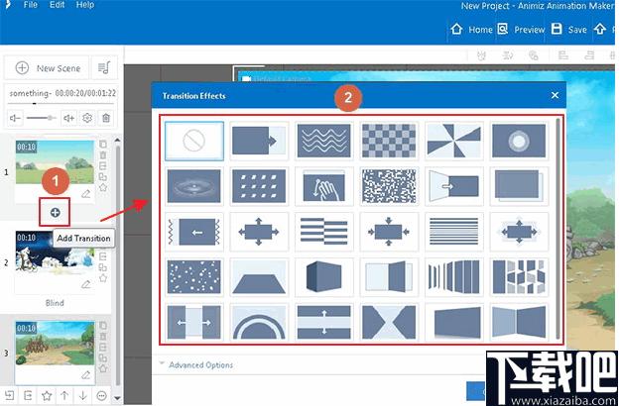The height and width of the screenshot is (406, 620).
Task: Open the Edit menu
Action: tap(57, 5)
